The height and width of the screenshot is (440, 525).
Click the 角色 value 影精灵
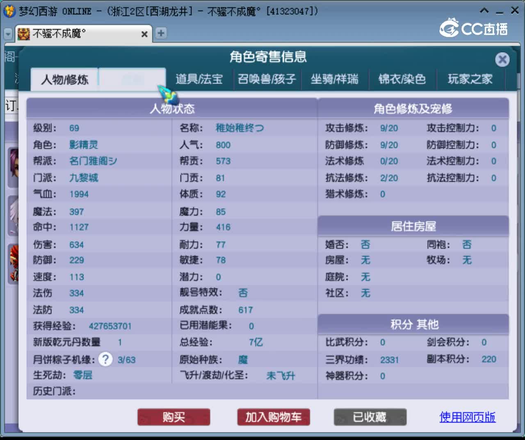coord(84,145)
